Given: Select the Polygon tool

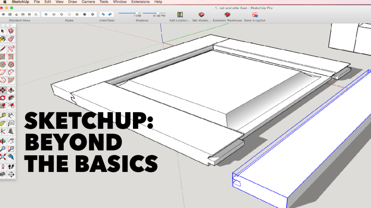Looking at the screenshot, I should click(x=11, y=65).
